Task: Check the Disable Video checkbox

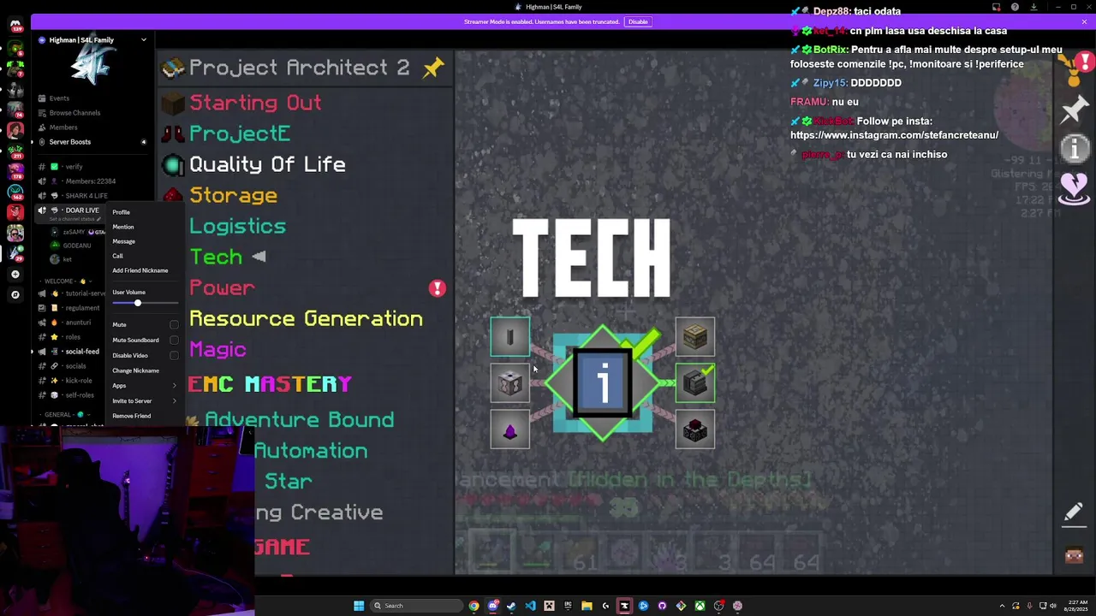Action: point(174,356)
